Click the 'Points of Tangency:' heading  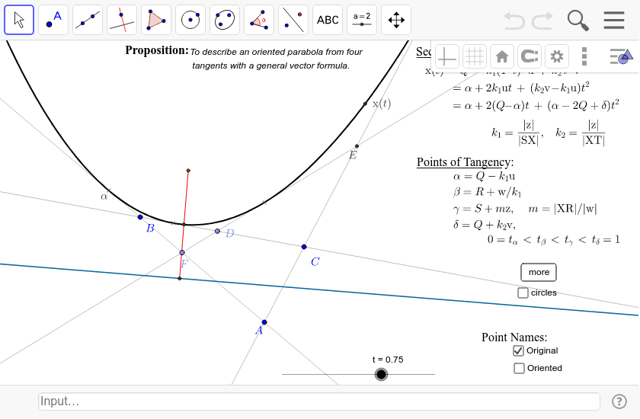465,162
